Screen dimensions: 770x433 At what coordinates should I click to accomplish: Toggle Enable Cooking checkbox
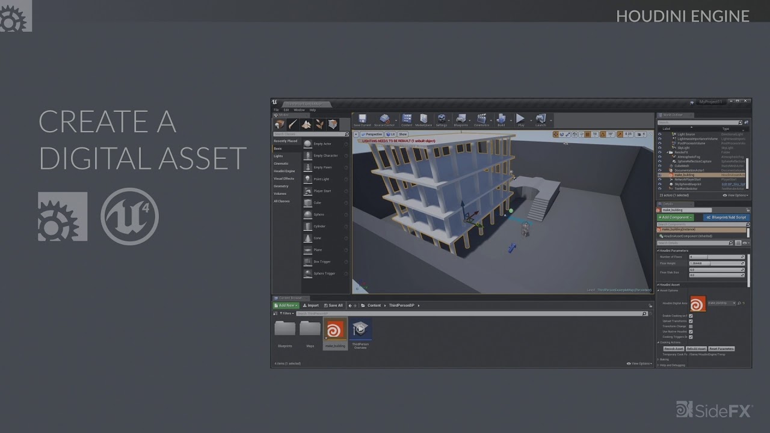(x=691, y=316)
